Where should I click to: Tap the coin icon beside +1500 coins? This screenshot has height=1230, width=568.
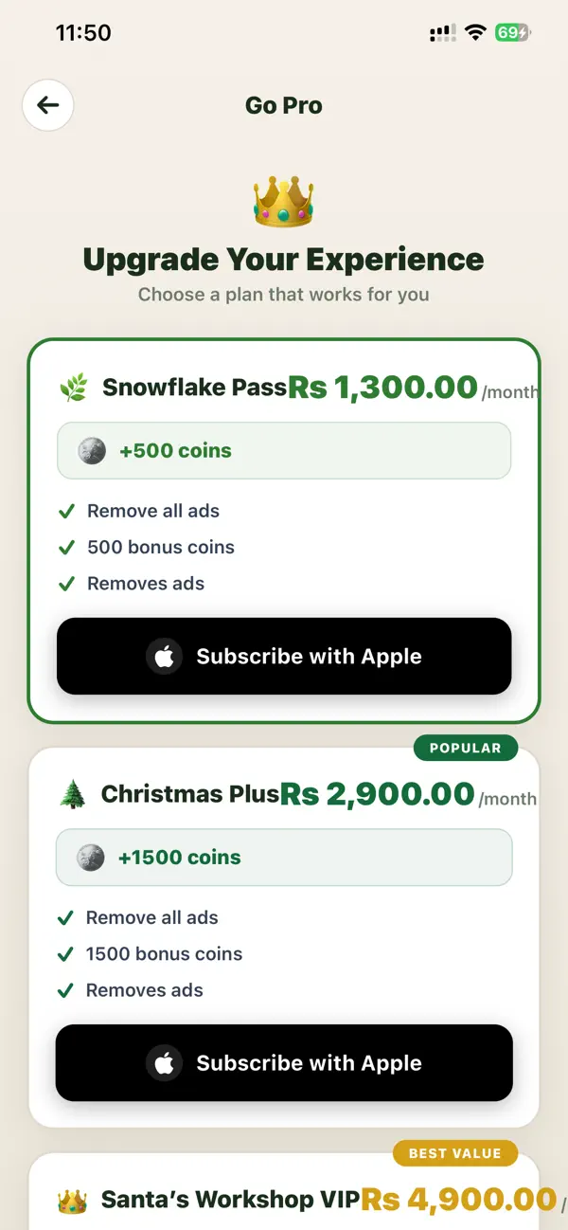(x=91, y=858)
